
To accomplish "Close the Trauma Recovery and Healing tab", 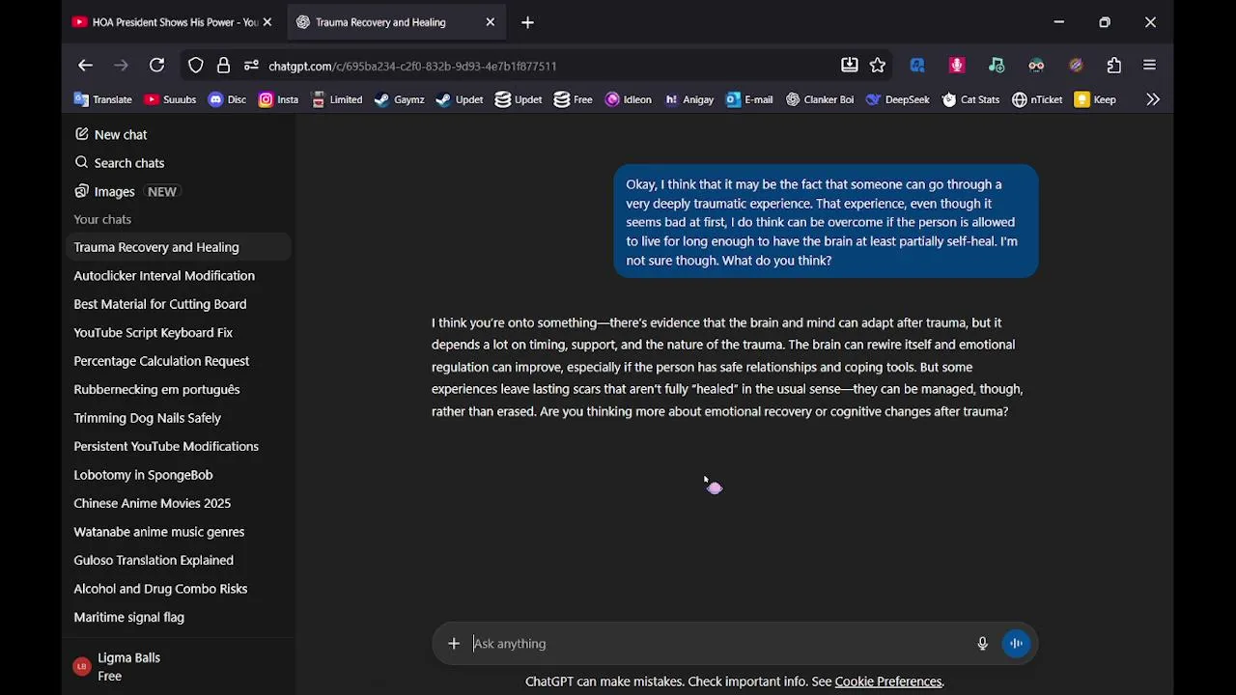I will tap(490, 22).
